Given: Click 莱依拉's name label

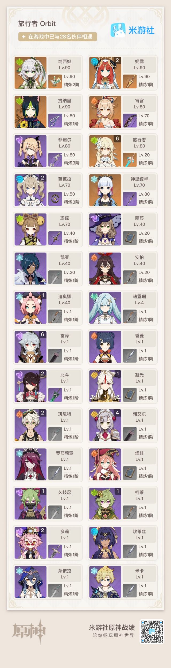Looking at the screenshot, I should click(64, 571).
